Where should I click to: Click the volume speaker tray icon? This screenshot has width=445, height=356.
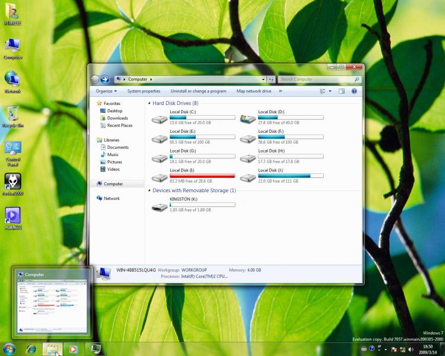[x=411, y=349]
